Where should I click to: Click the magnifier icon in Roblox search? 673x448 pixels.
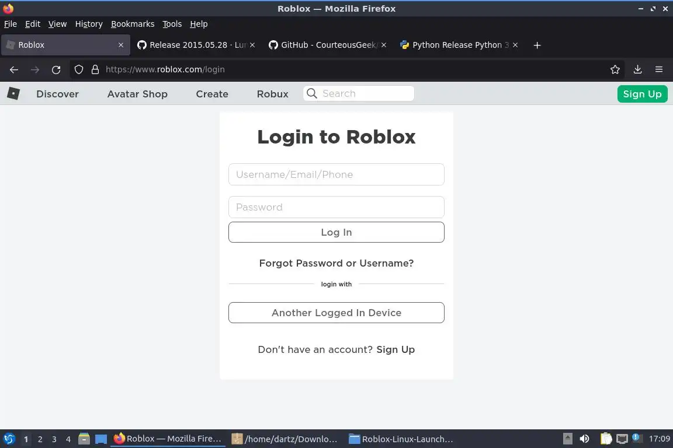tap(312, 93)
